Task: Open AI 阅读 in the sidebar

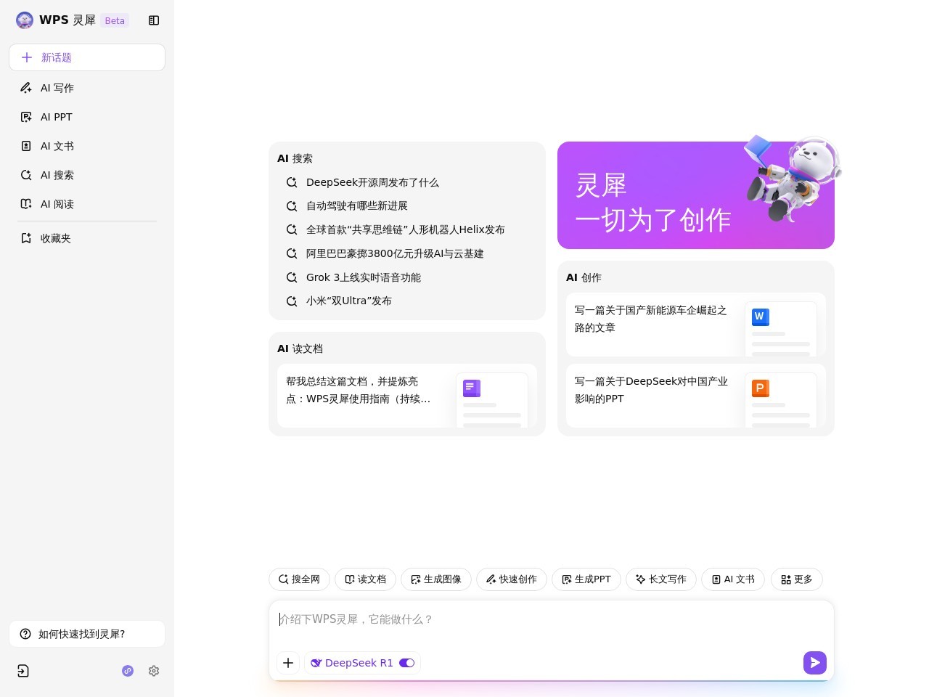Action: click(x=57, y=204)
